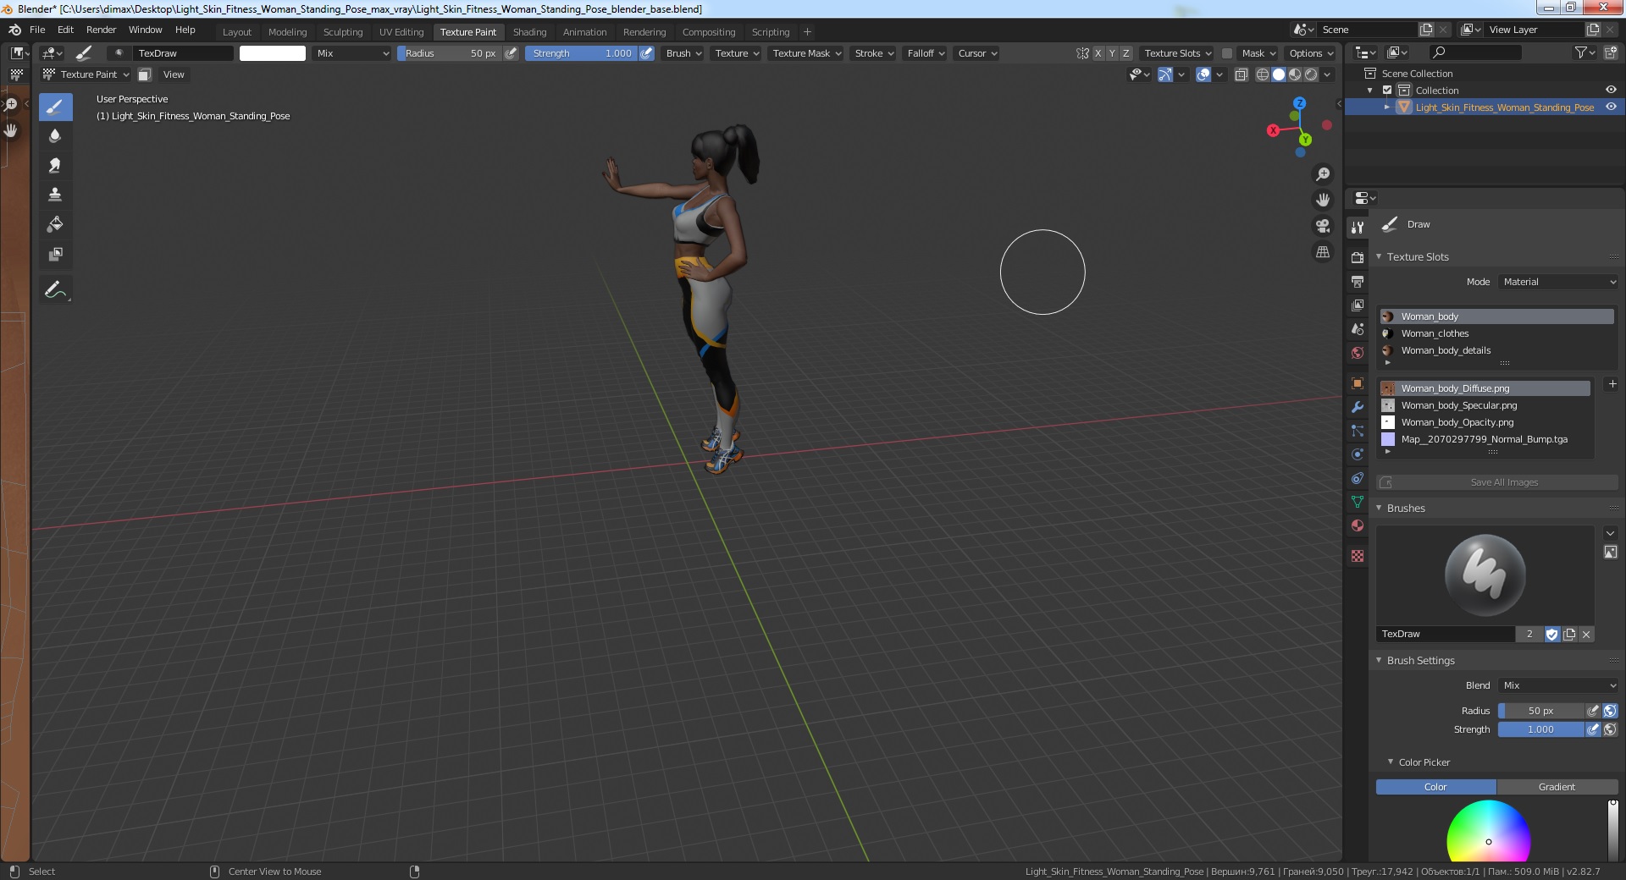This screenshot has width=1626, height=880.
Task: Select the Fill bucket tool
Action: coord(55,224)
